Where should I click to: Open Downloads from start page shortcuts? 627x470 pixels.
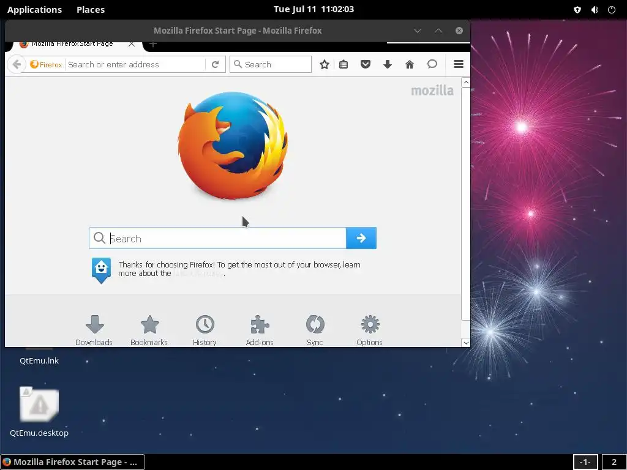[94, 330]
